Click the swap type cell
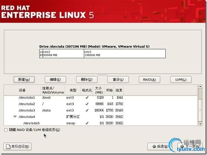The width and height of the screenshot is (207, 155). pyautogui.click(x=70, y=123)
